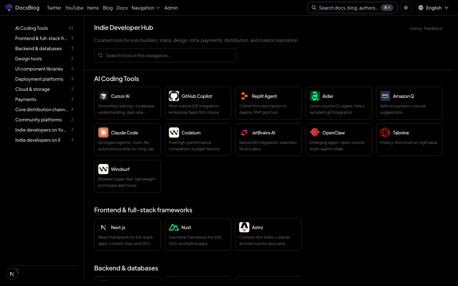Toggle the light/dark theme button

tap(406, 8)
